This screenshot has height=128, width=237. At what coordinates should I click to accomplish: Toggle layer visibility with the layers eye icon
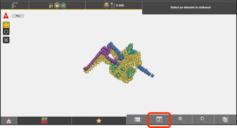[x=225, y=120]
